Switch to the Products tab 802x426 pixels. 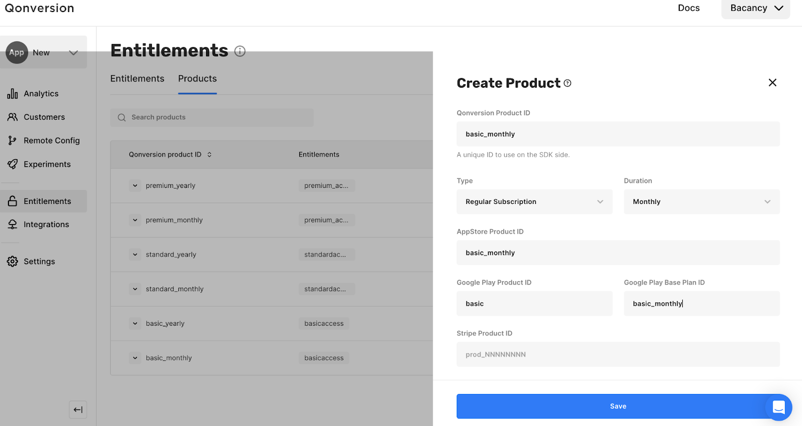point(197,79)
